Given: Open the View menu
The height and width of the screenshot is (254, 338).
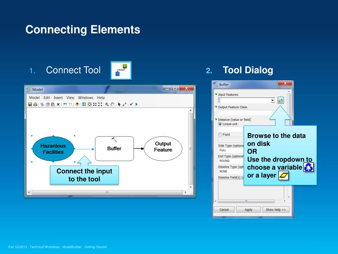Looking at the screenshot, I should [x=70, y=98].
